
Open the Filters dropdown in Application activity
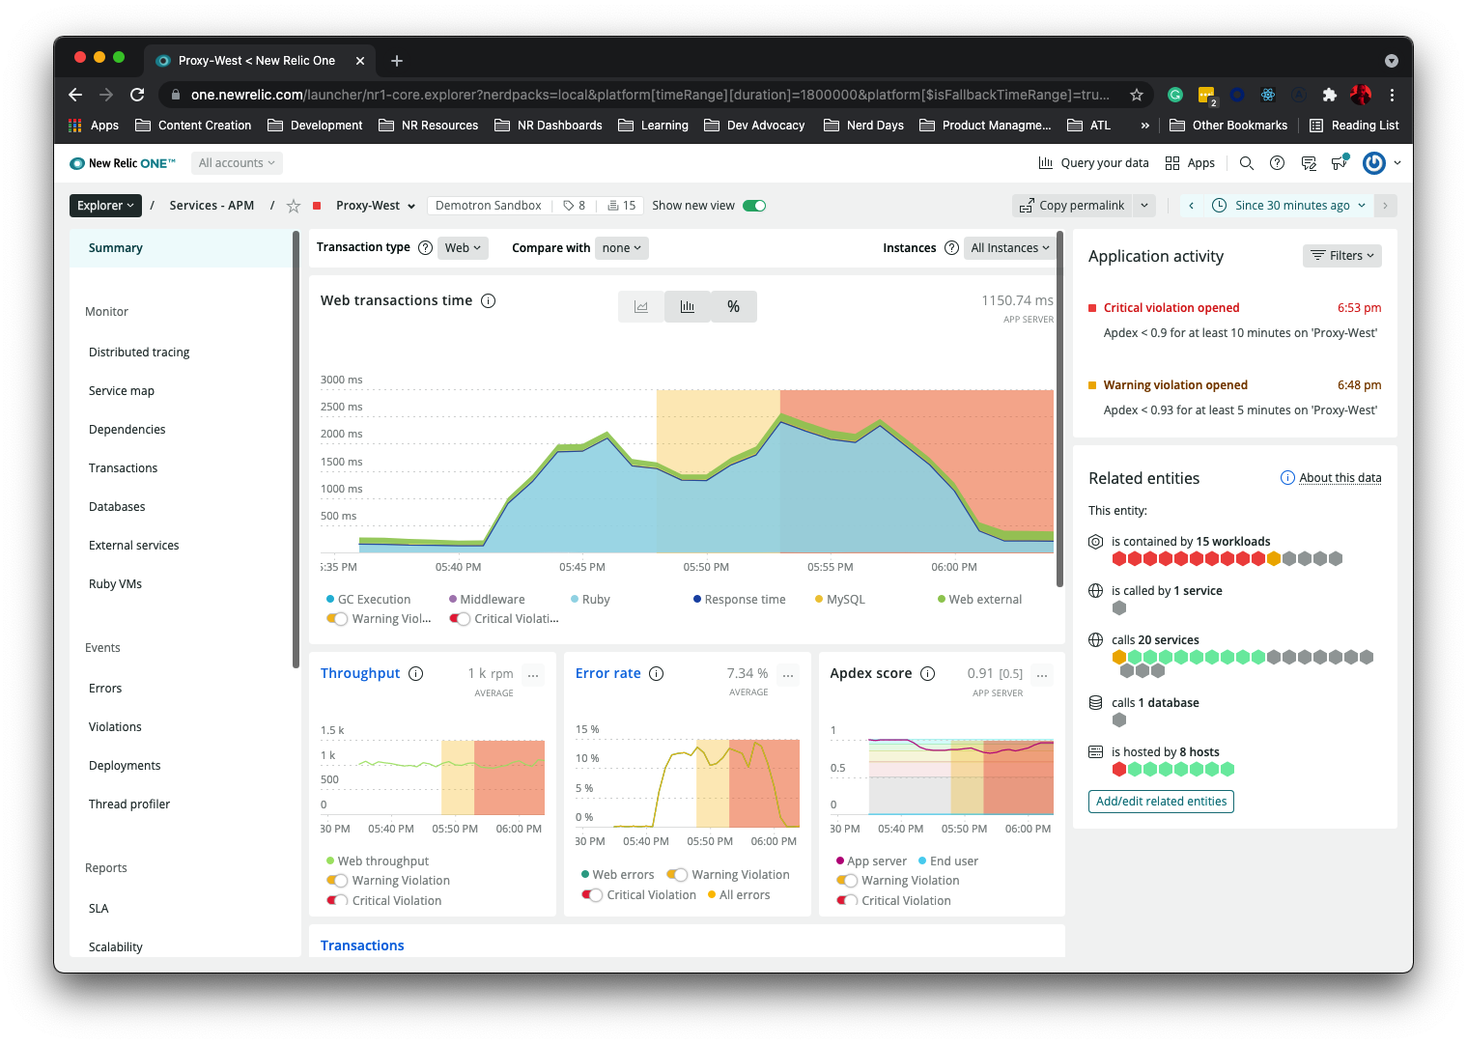tap(1342, 256)
